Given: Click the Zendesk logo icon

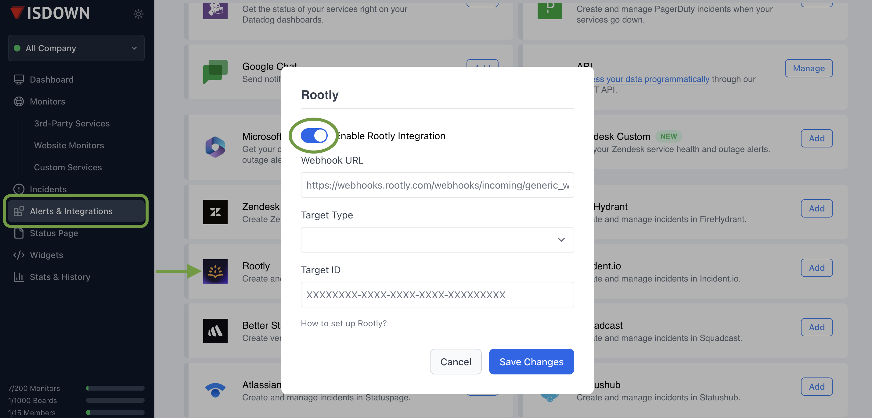Looking at the screenshot, I should [215, 212].
